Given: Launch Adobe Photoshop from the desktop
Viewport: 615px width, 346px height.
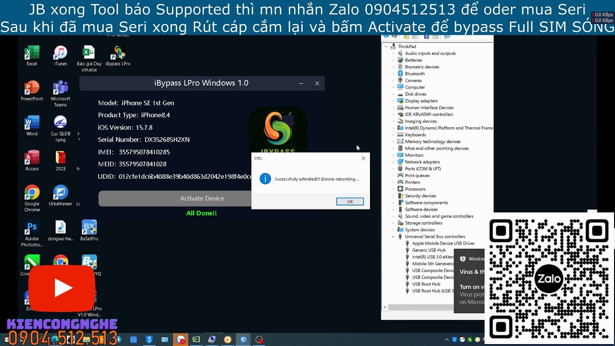Looking at the screenshot, I should [32, 234].
